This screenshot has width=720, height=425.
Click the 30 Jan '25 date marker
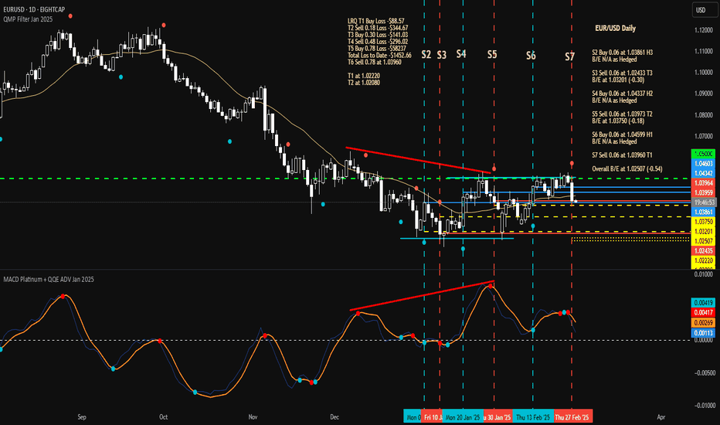pos(498,417)
